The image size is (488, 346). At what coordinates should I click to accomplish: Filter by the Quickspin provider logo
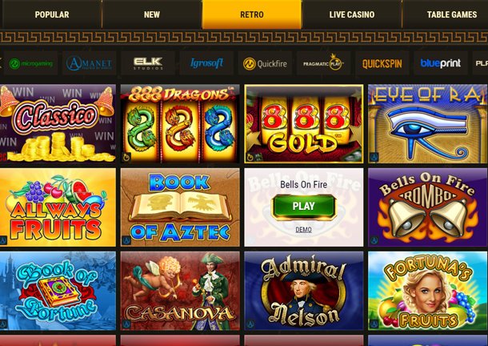click(382, 63)
